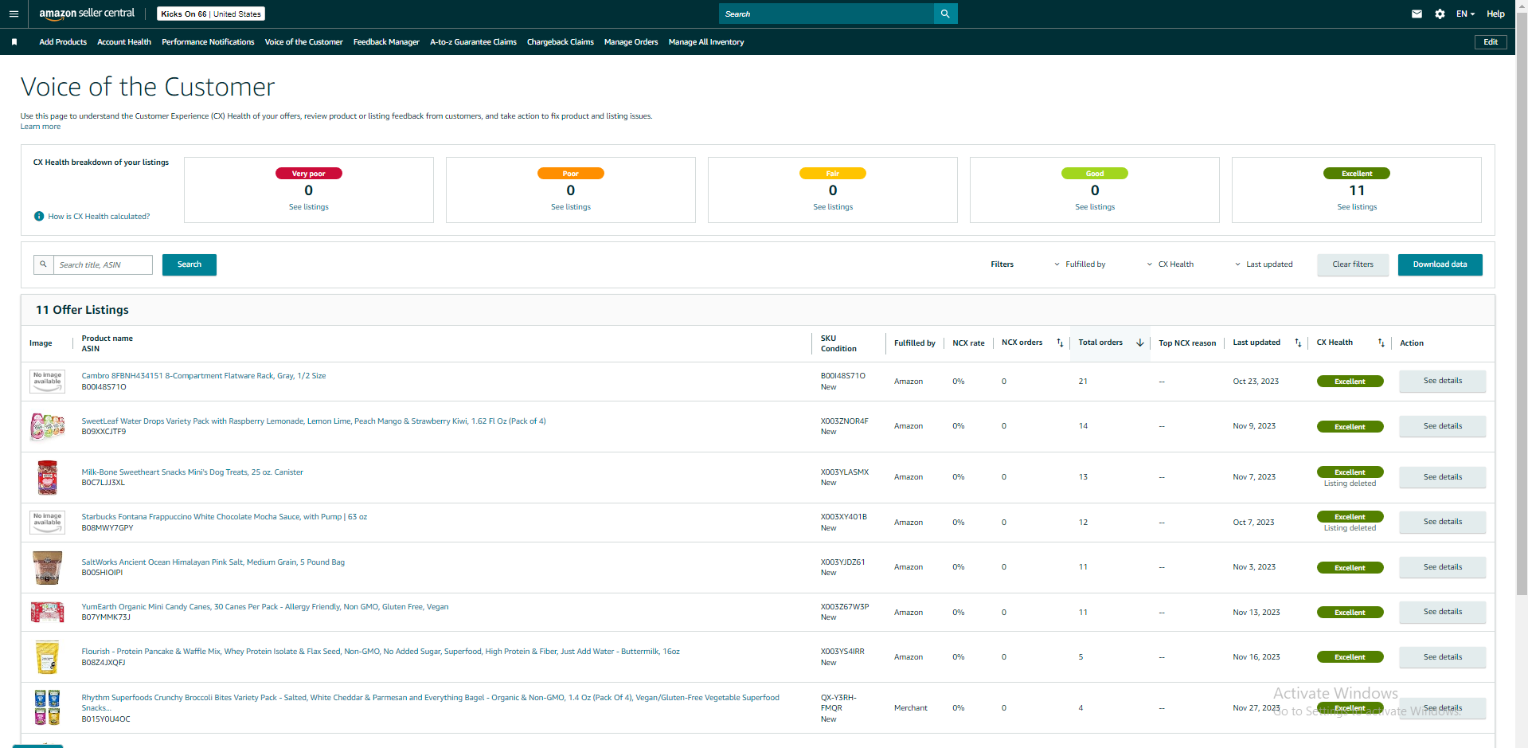See listings under Very poor
Image resolution: width=1528 pixels, height=748 pixels.
(x=309, y=207)
